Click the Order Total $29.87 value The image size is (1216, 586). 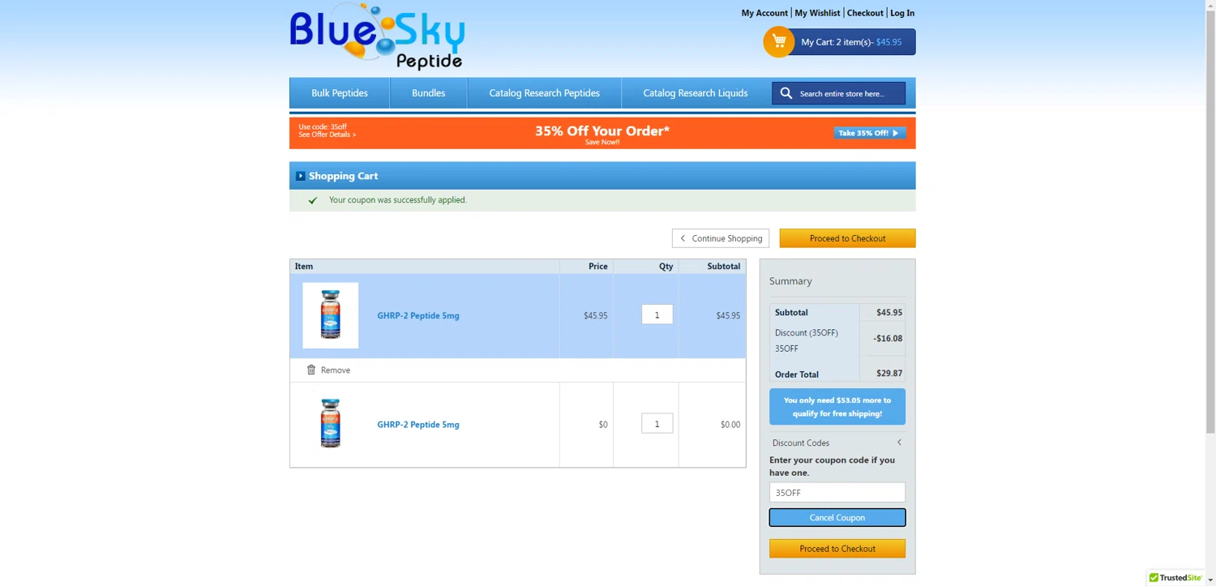point(889,374)
